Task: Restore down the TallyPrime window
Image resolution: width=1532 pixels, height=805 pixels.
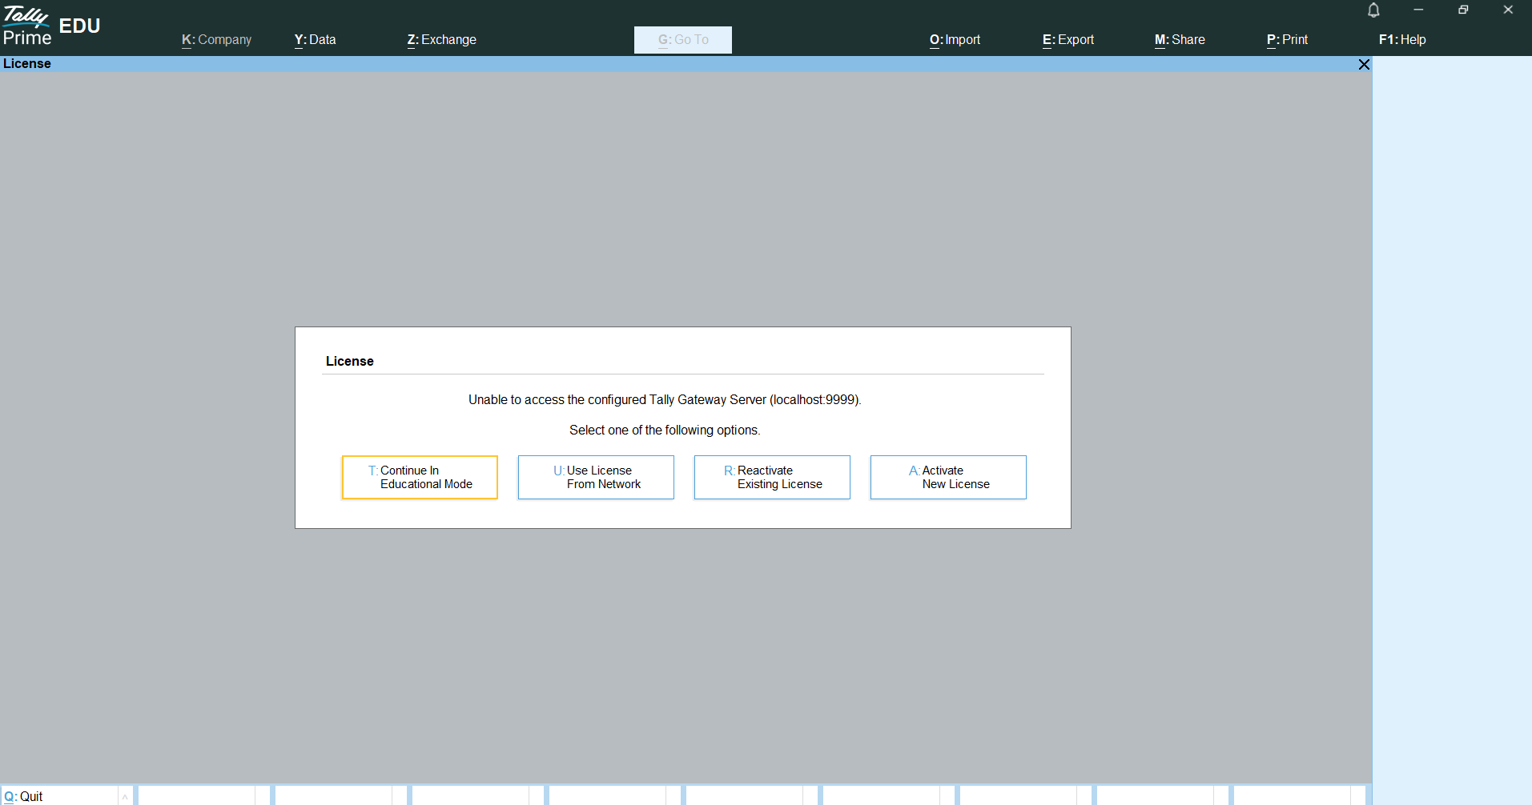Action: click(1463, 10)
